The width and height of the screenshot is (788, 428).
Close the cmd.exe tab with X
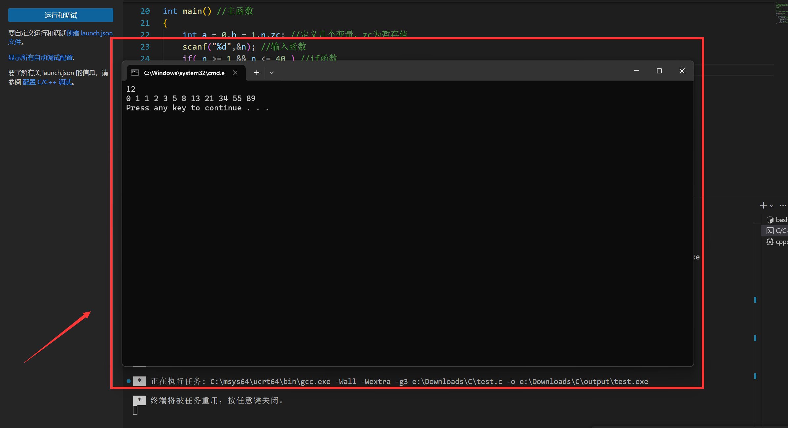[235, 73]
